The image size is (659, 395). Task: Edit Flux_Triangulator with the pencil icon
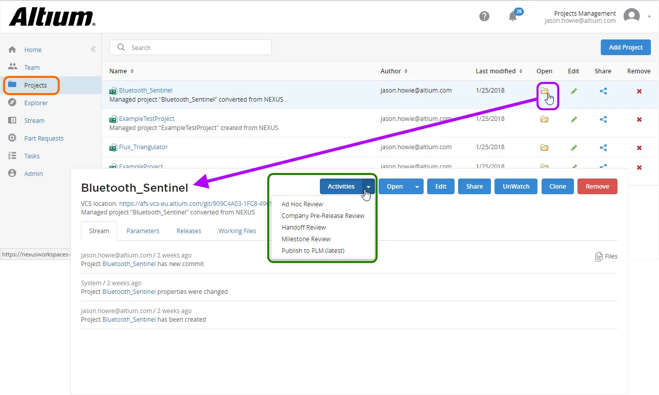click(573, 148)
